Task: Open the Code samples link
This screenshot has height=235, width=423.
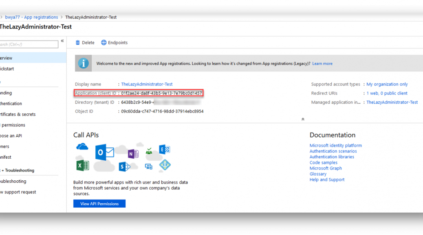Action: (324, 162)
